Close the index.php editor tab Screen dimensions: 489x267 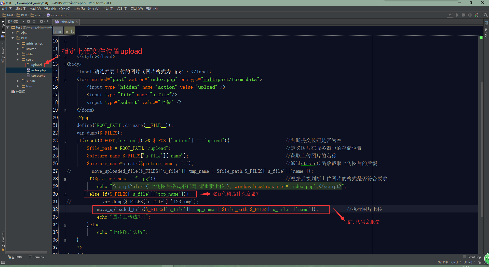pos(77,22)
